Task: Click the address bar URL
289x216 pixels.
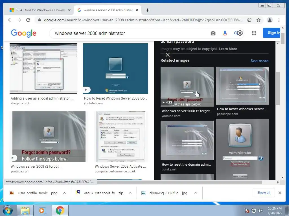Action: pos(143,20)
